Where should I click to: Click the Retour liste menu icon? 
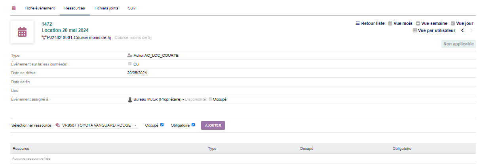pyautogui.click(x=358, y=23)
